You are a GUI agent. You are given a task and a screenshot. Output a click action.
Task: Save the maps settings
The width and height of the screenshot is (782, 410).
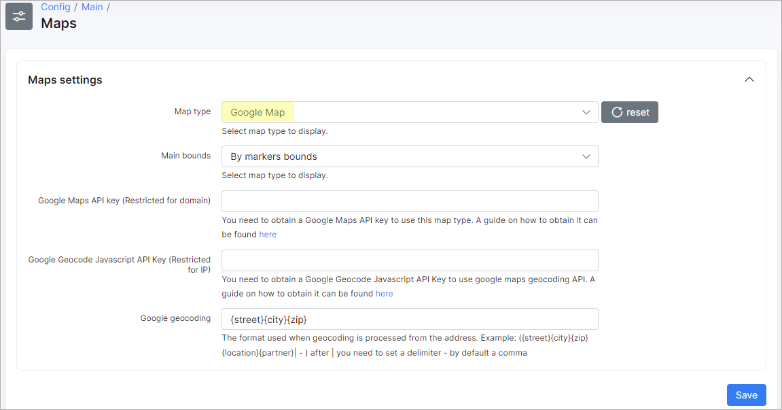[746, 395]
